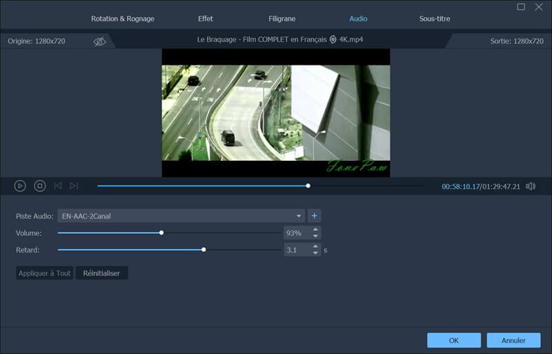The width and height of the screenshot is (552, 354).
Task: Click Appliquer à Tout button
Action: pos(44,273)
